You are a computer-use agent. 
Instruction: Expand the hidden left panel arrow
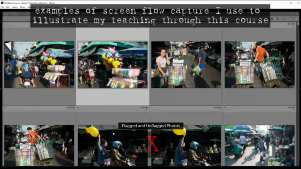(1, 89)
